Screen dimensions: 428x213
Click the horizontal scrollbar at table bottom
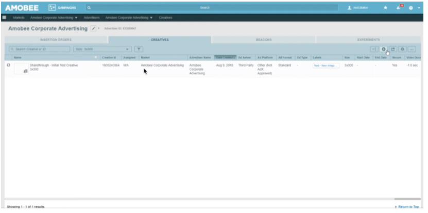pyautogui.click(x=407, y=199)
